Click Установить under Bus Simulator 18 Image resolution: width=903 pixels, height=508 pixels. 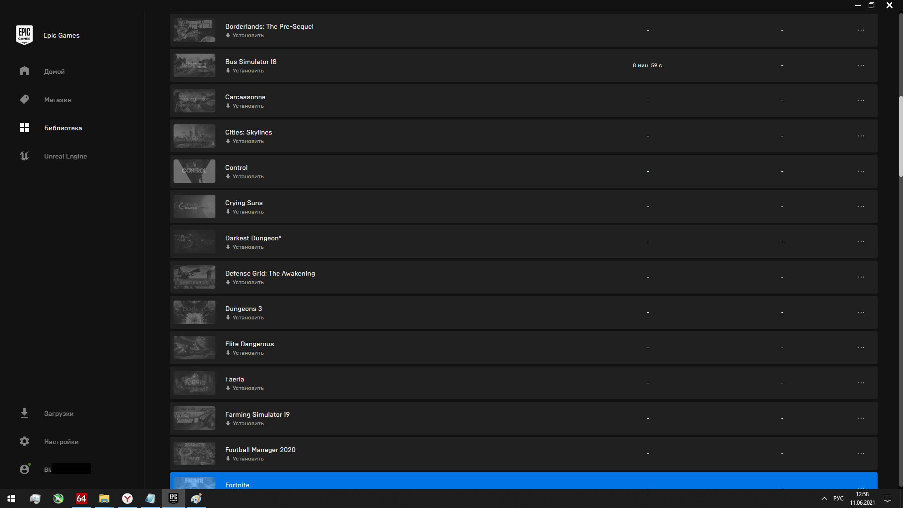(245, 71)
